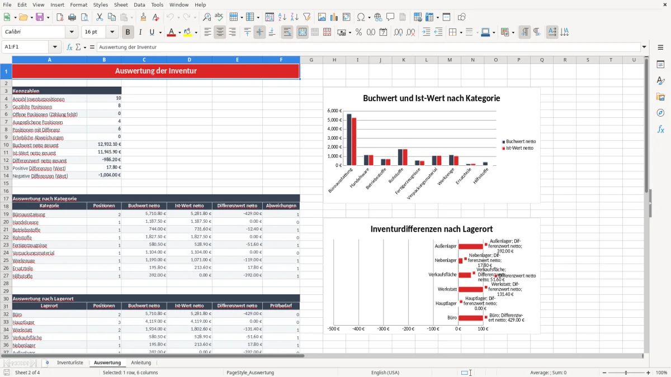Click the AutoFilter funnel icon

307,17
